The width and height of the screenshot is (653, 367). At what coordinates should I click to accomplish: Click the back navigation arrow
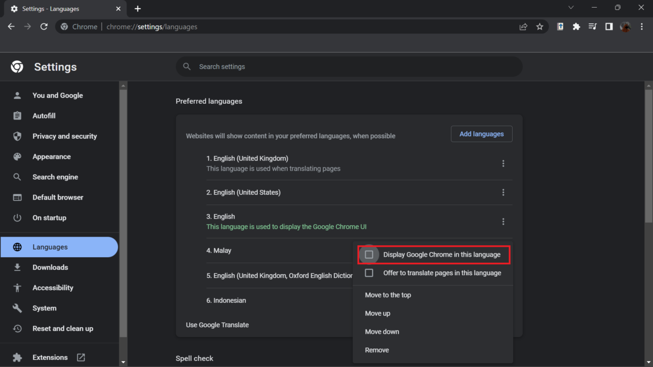click(x=11, y=27)
